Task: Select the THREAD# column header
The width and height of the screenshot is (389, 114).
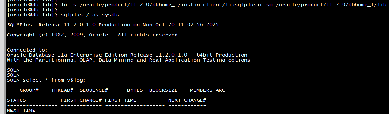Action: (62, 90)
